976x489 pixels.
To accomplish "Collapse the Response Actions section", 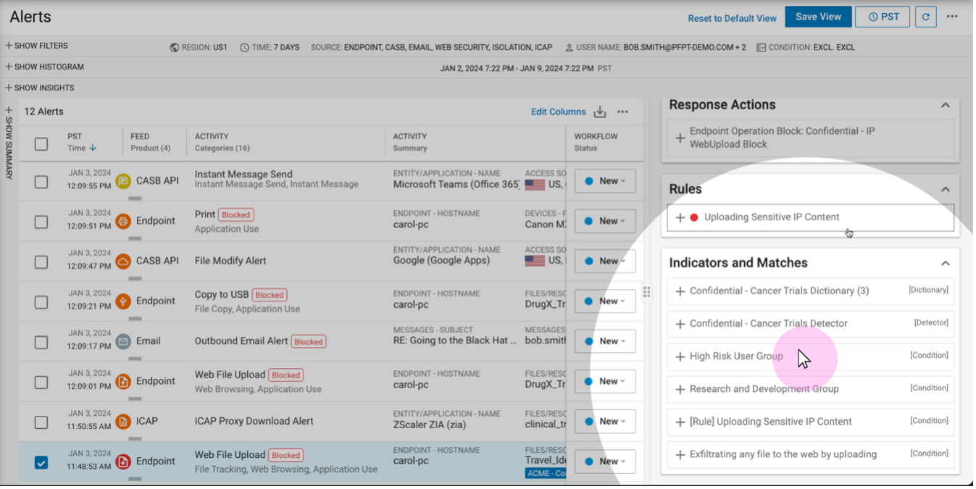I will [945, 105].
